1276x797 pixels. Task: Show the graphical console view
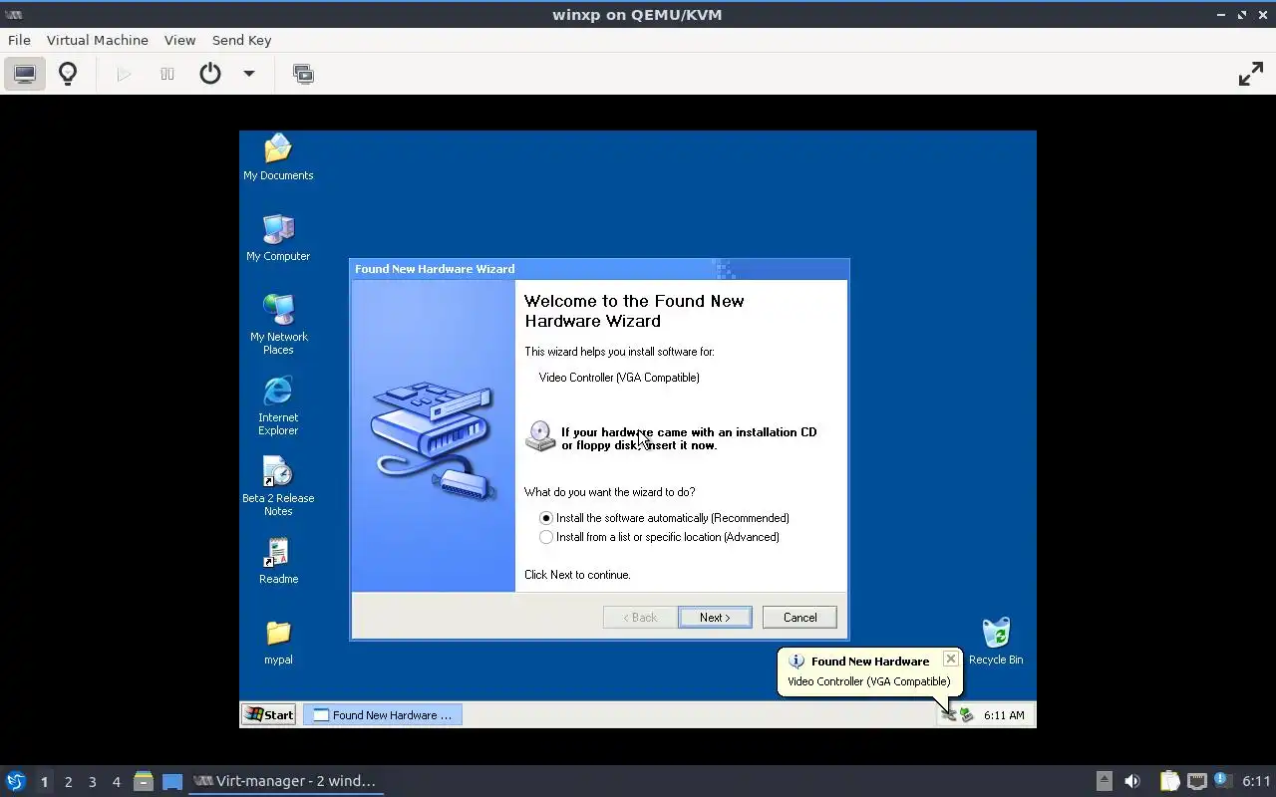[25, 74]
